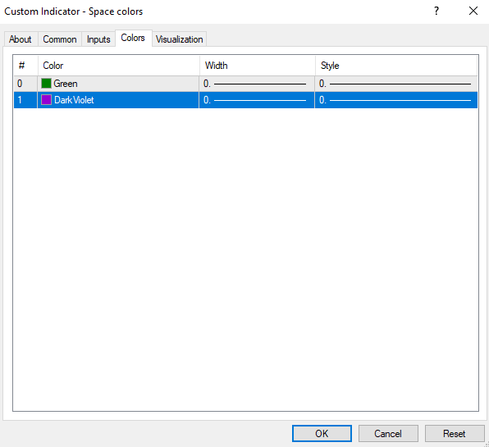Click the DarkViolet color swatch in row 1

[x=46, y=100]
